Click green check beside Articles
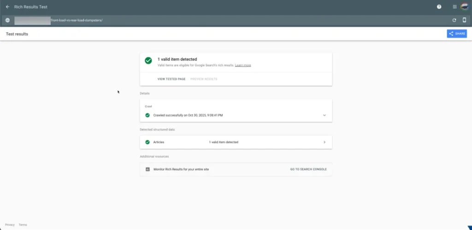Screen dimensions: 472x230 tap(147, 142)
